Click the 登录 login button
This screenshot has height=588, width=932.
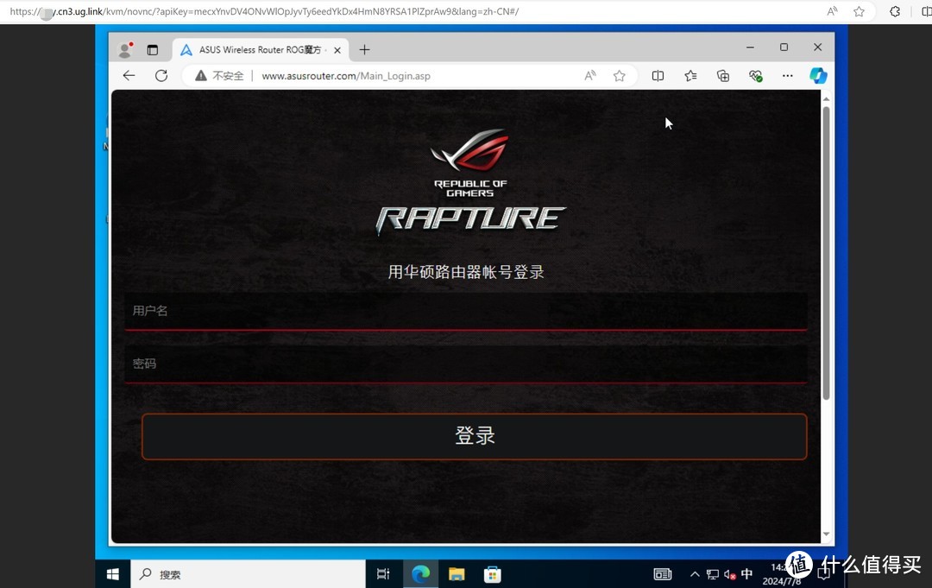coord(474,436)
